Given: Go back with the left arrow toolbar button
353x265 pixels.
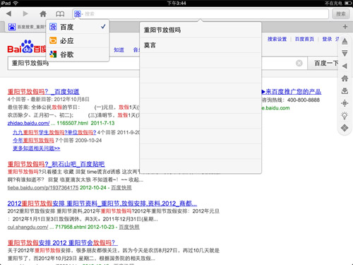Looking at the screenshot, I should click(8, 13).
